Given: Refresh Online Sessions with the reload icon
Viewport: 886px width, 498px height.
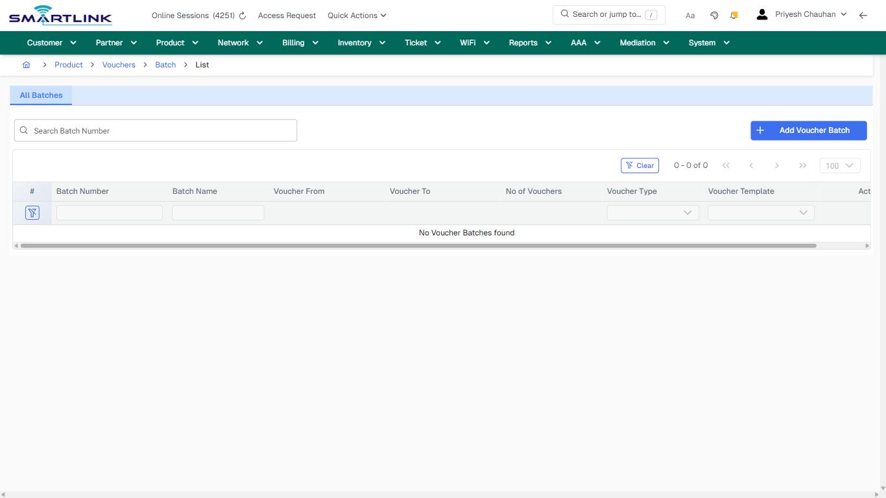Looking at the screenshot, I should tap(242, 15).
